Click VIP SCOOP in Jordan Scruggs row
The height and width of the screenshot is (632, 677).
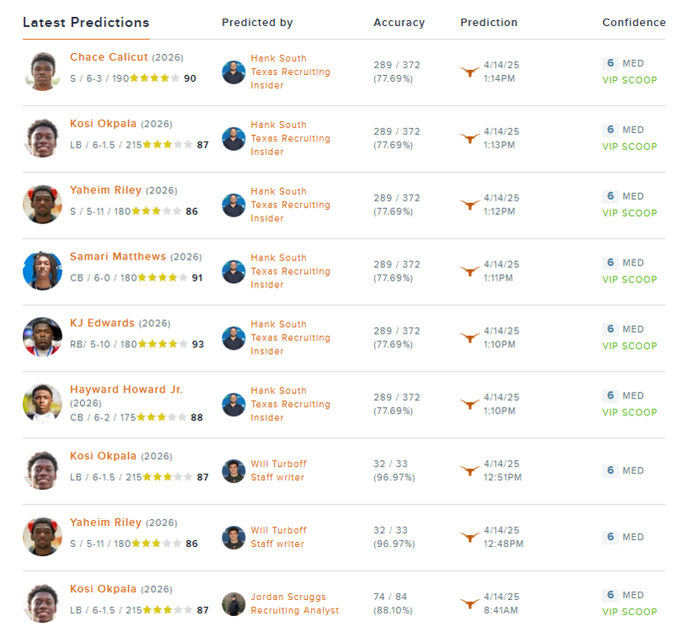(629, 613)
